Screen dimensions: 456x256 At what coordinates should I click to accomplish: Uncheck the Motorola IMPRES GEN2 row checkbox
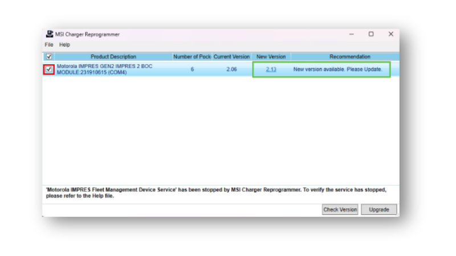[49, 69]
